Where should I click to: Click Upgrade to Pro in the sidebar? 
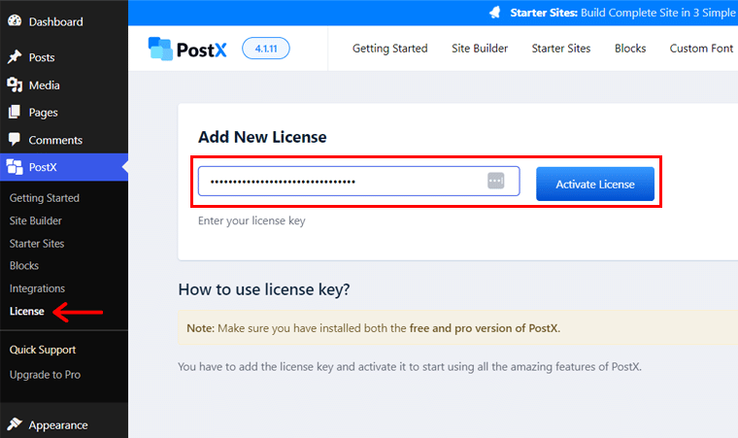(45, 375)
